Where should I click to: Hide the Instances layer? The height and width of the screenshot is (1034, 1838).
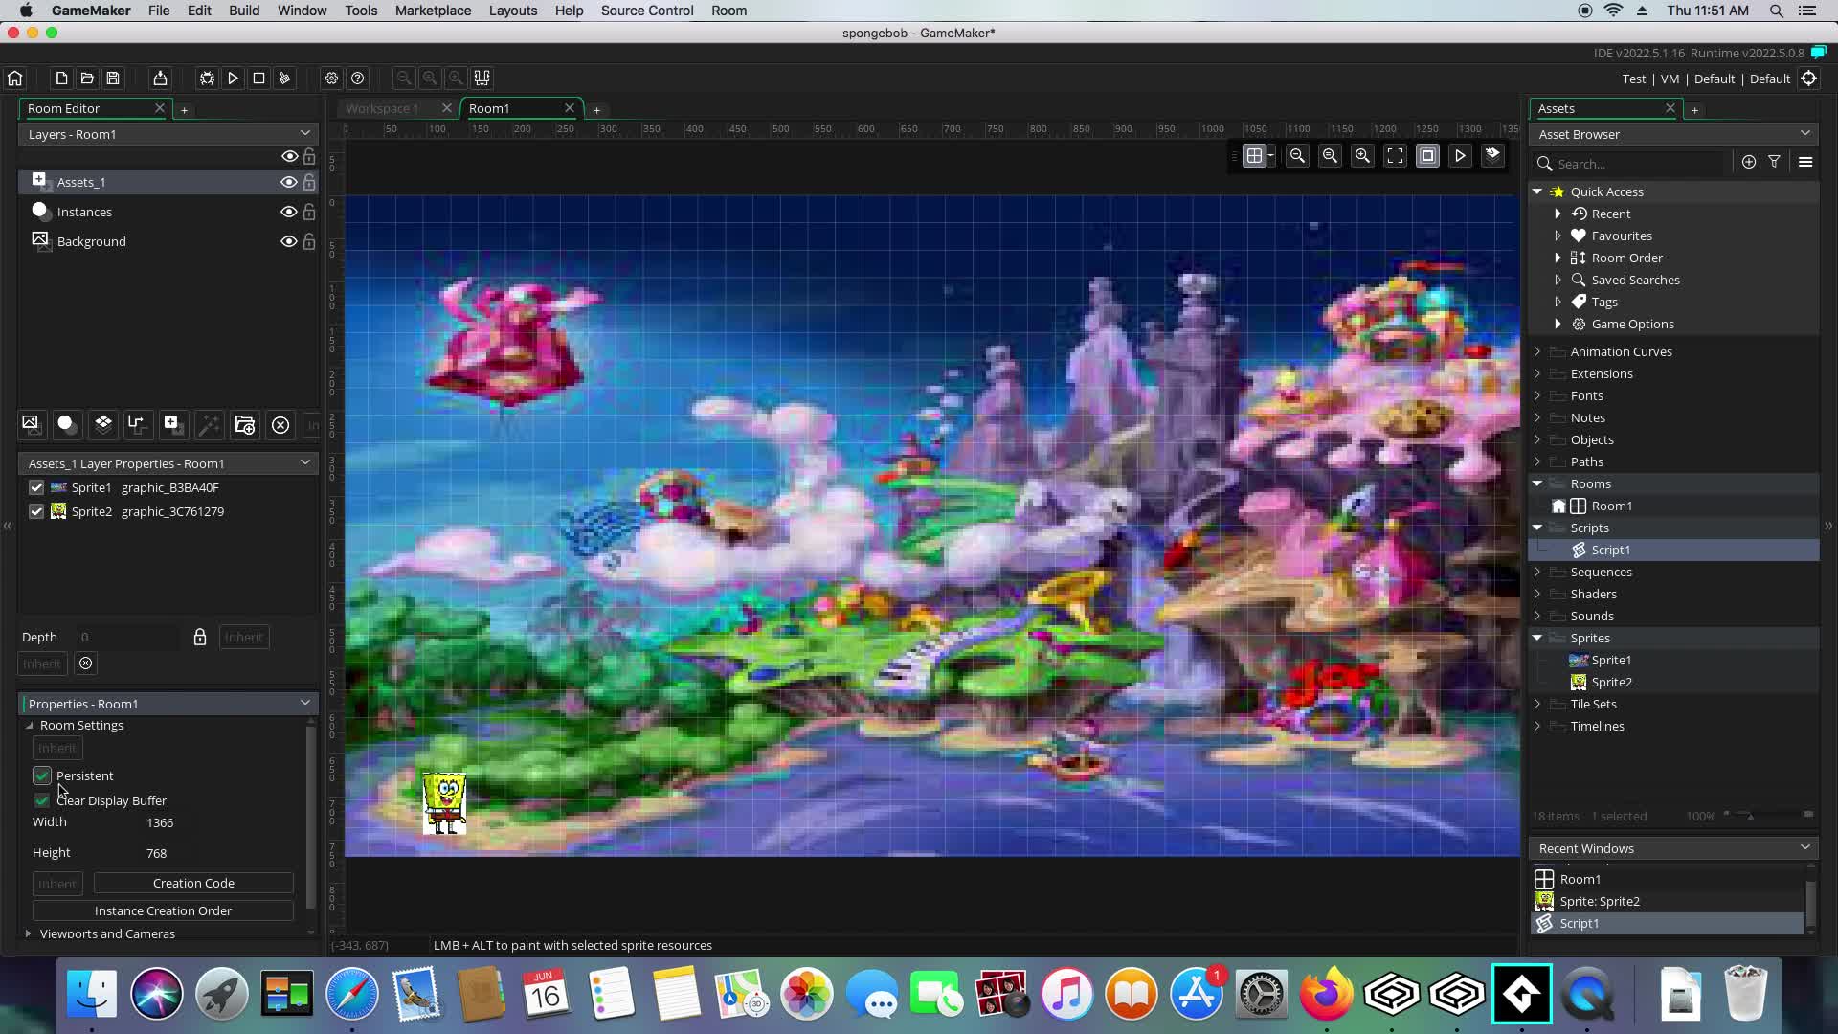click(x=288, y=212)
